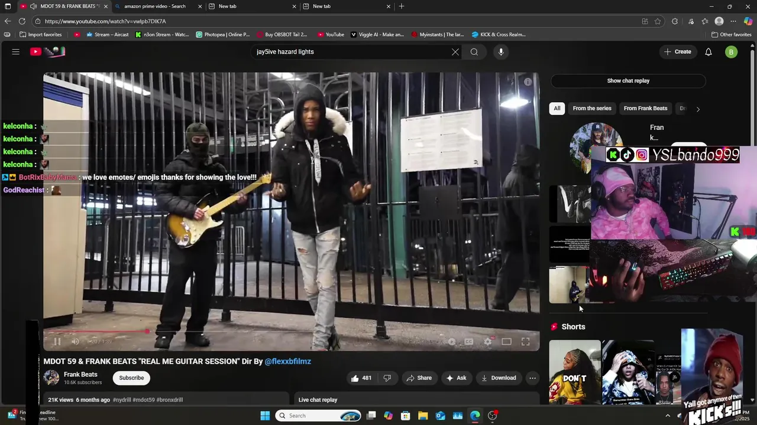Open Viggle AI bookmark
The height and width of the screenshot is (425, 757).
coord(377,35)
